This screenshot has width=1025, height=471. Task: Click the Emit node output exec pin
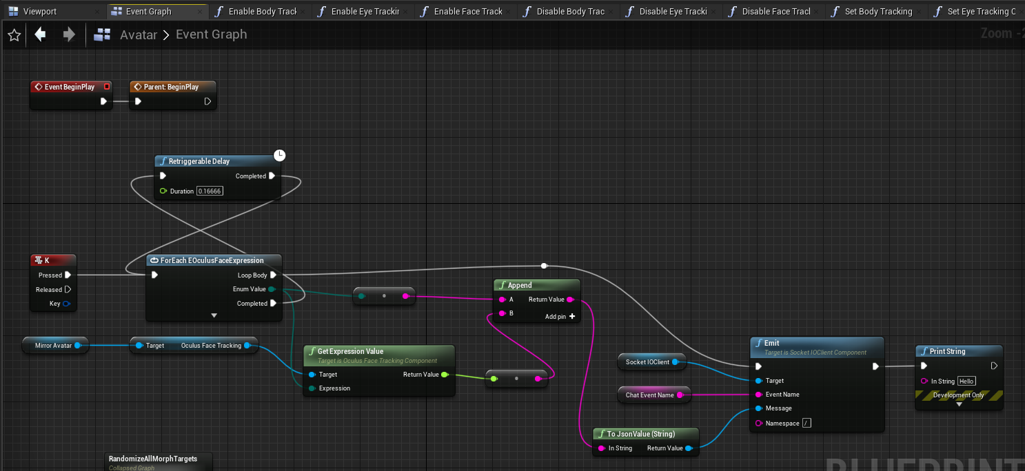[x=875, y=366]
